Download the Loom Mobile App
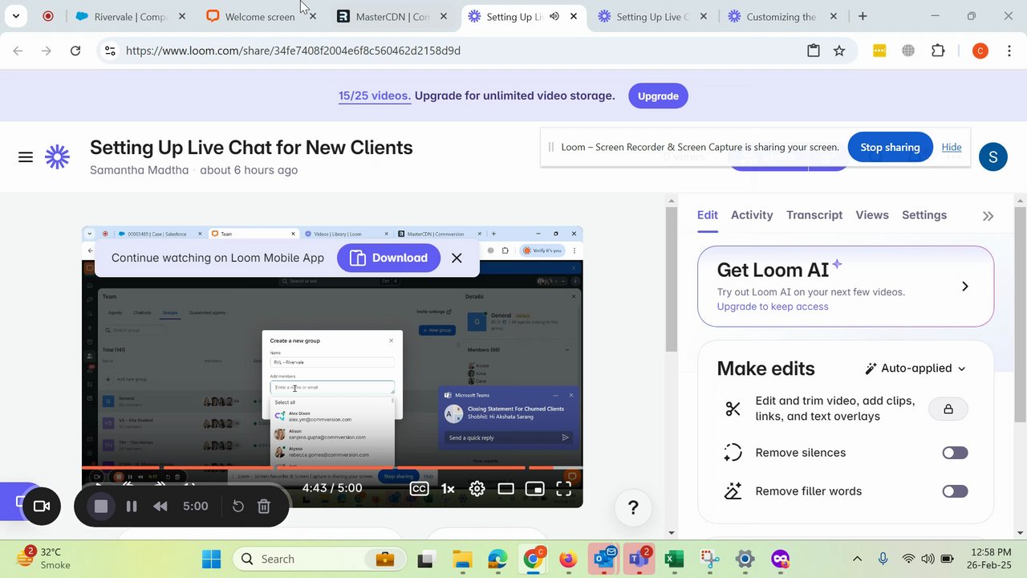Image resolution: width=1027 pixels, height=578 pixels. click(388, 258)
